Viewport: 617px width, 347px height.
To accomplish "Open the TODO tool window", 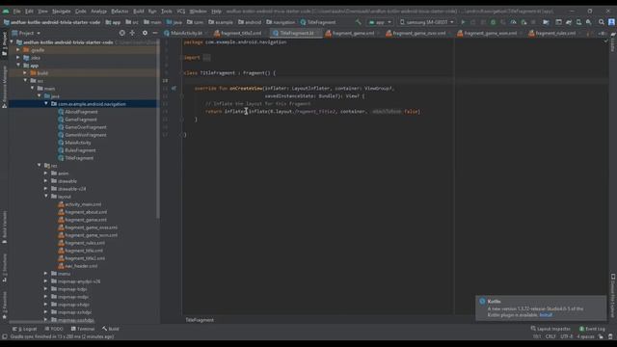I will point(54,329).
